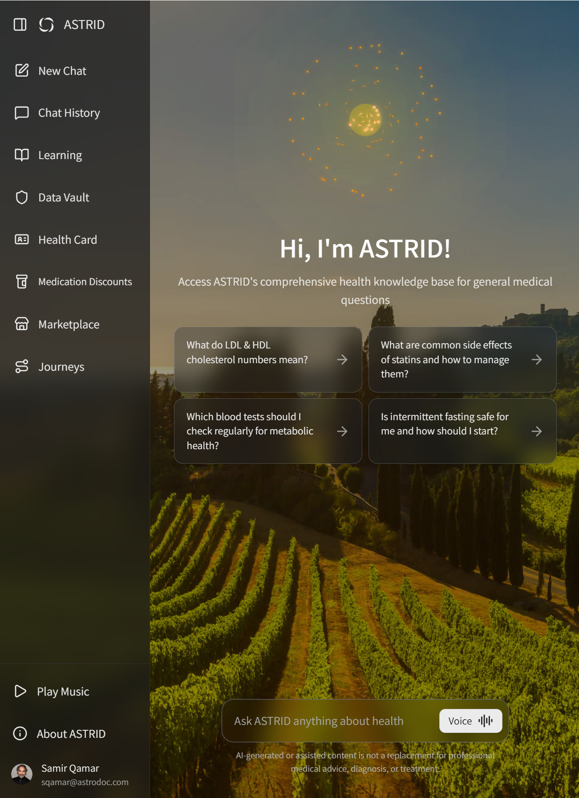
Task: Open Chat History speech bubble icon
Action: tap(22, 113)
